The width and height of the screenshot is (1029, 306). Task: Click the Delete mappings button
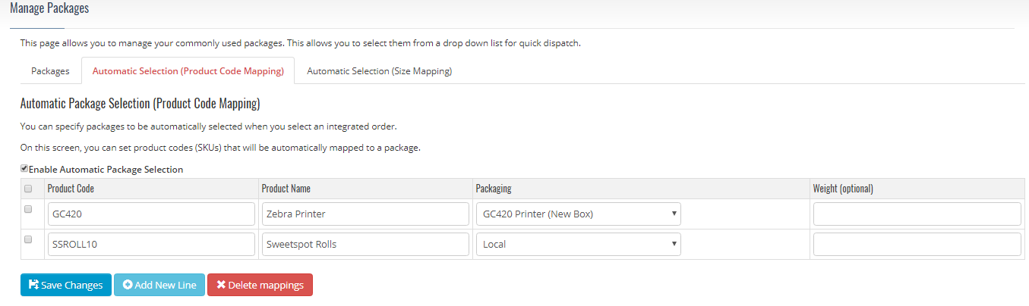[x=260, y=285]
